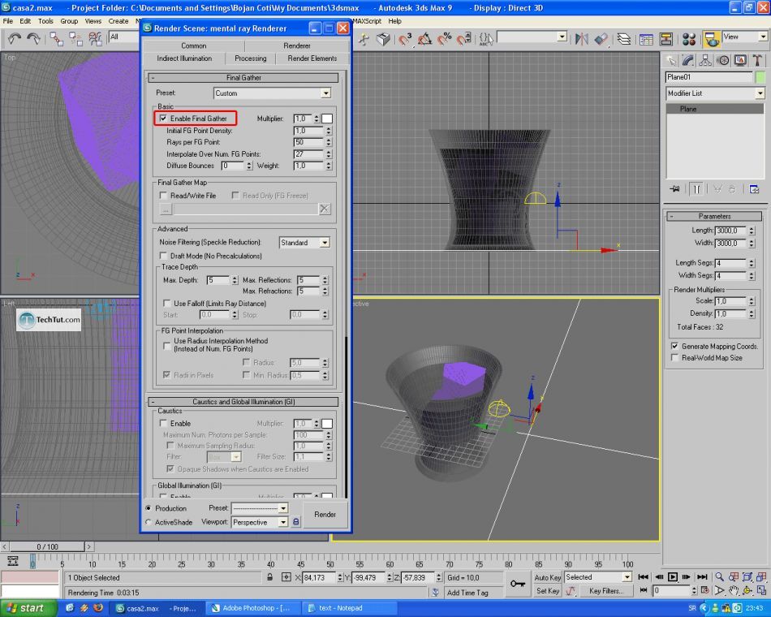
Task: Open the Schematic View
Action: tap(666, 39)
